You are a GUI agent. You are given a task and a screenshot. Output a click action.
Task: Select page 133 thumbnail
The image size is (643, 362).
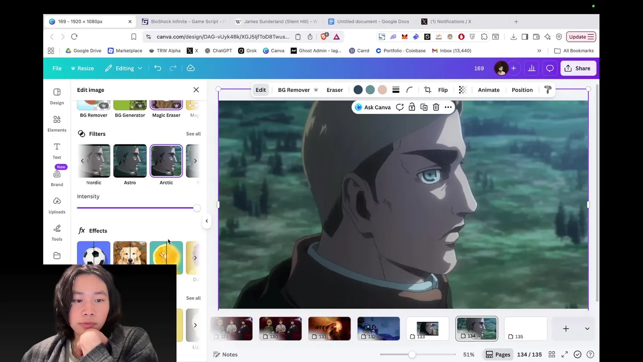pyautogui.click(x=427, y=329)
